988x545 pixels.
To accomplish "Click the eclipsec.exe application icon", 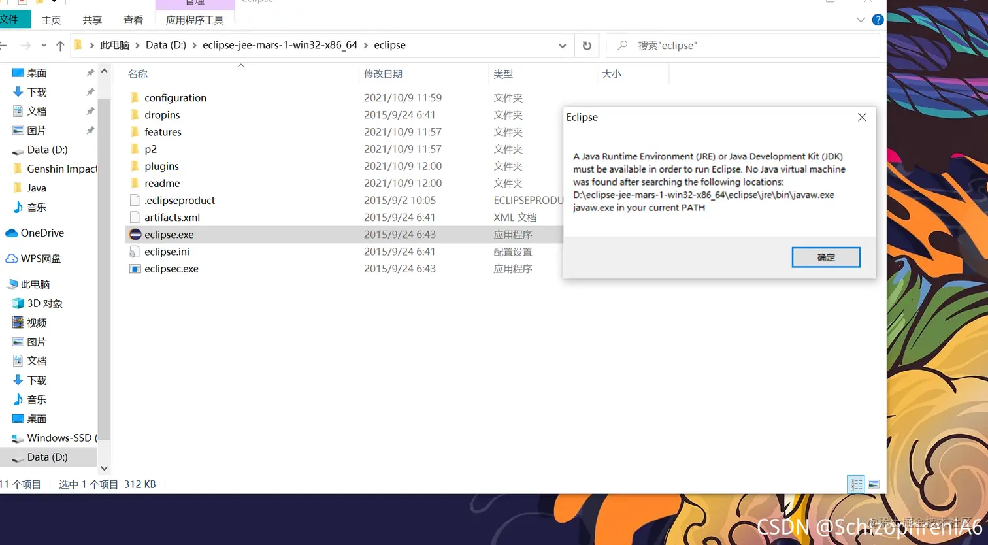I will (x=135, y=269).
